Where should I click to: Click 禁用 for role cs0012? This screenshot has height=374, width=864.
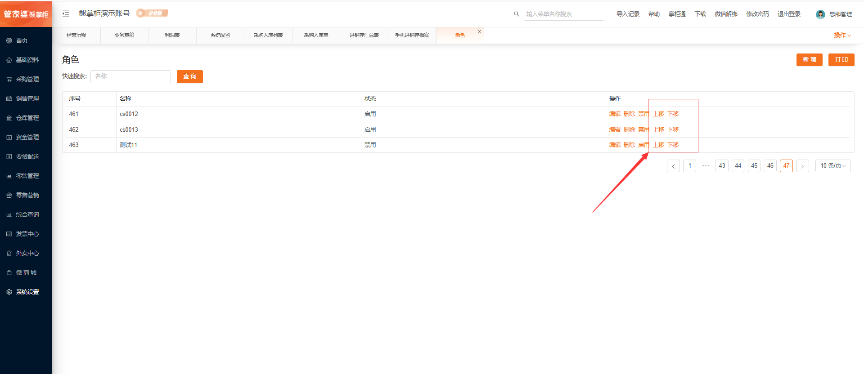[x=643, y=114]
